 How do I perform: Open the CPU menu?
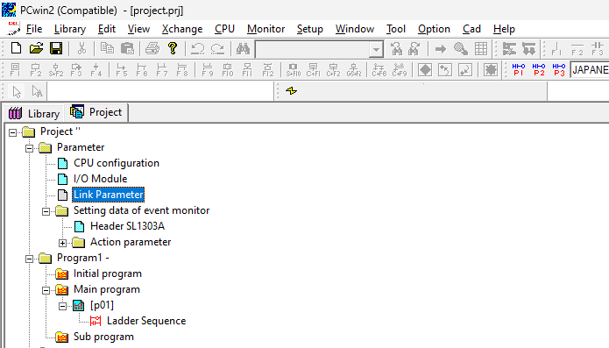(224, 29)
